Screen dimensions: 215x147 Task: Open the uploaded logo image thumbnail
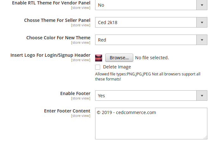(98, 58)
